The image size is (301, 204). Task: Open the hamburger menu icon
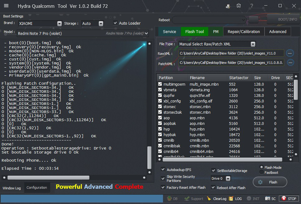pyautogui.click(x=6, y=6)
